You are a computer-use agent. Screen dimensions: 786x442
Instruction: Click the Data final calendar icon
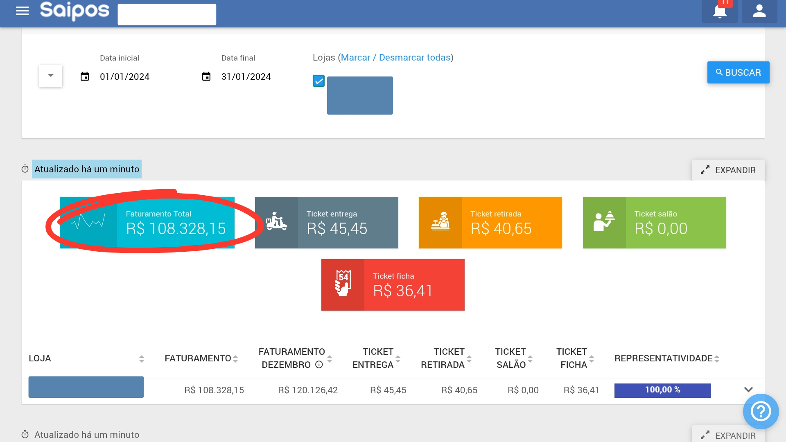[206, 77]
